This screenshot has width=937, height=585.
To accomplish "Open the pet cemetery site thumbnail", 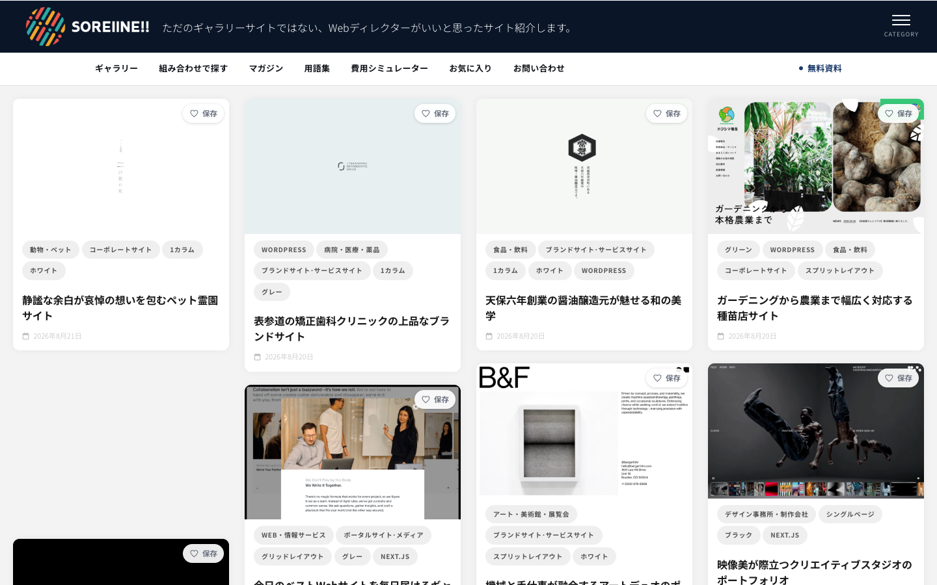I will click(121, 166).
